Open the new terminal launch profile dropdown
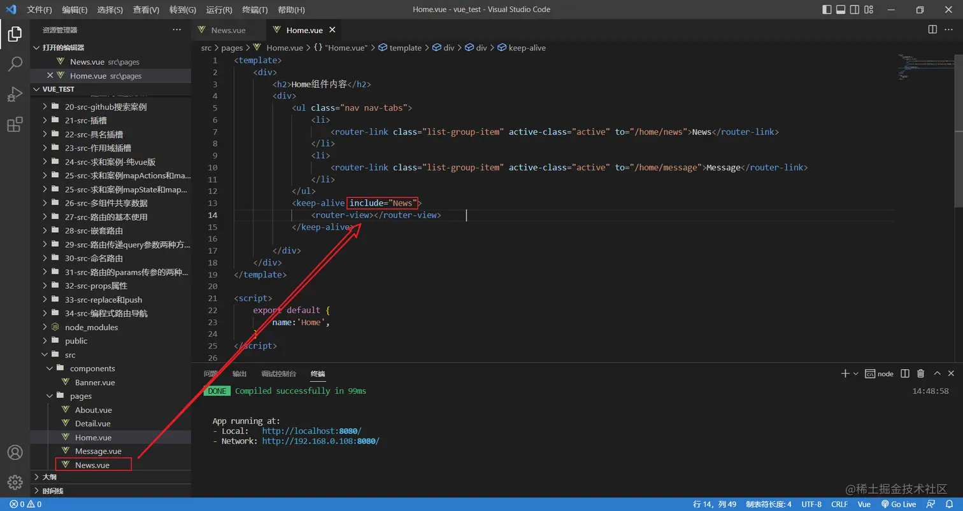This screenshot has width=963, height=511. (856, 374)
